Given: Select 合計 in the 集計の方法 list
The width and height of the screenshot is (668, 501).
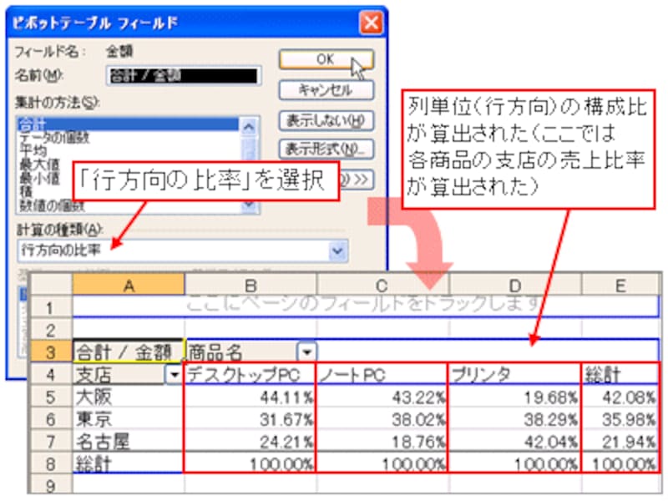Looking at the screenshot, I should click(x=127, y=121).
